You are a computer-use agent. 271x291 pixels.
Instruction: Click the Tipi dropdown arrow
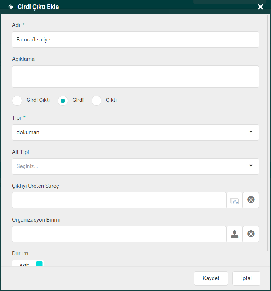[251, 132]
